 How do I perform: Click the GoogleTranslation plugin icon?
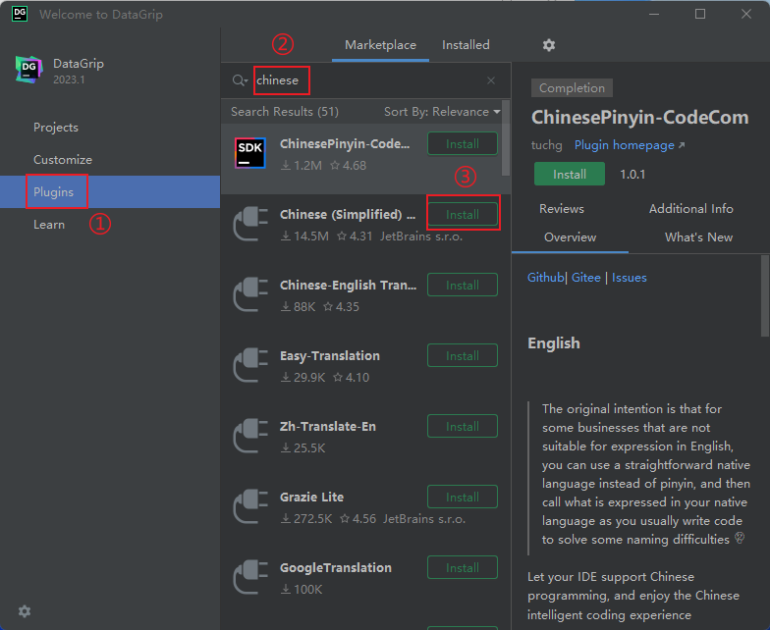pos(250,577)
